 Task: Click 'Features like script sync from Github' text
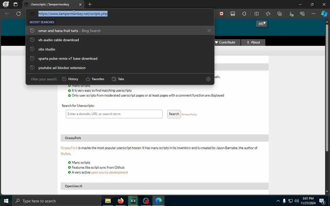pyautogui.click(x=98, y=167)
